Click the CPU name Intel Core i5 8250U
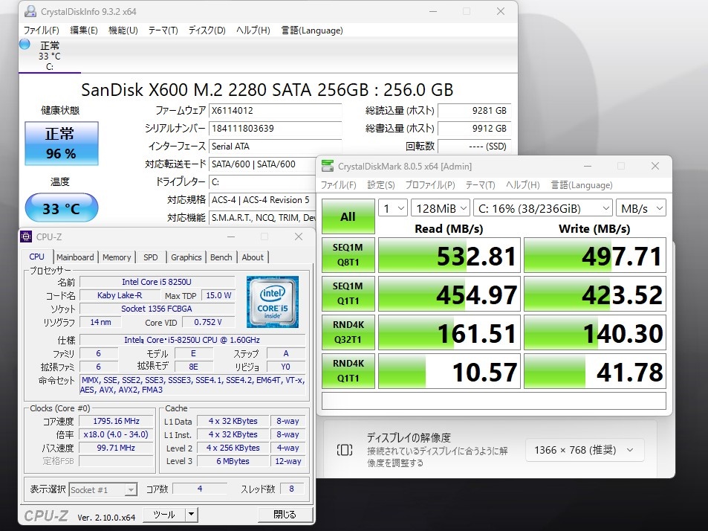708x531 pixels. [157, 282]
